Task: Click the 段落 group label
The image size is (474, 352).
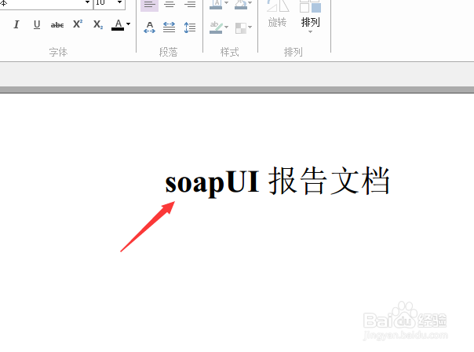Action: point(169,52)
